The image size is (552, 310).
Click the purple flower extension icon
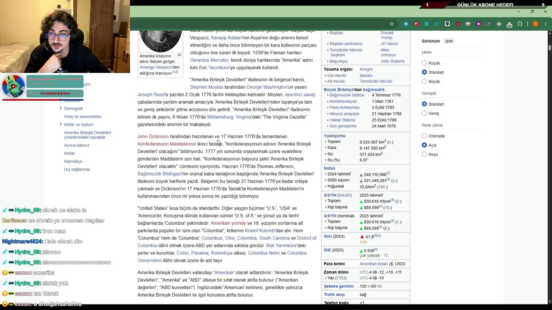478,24
